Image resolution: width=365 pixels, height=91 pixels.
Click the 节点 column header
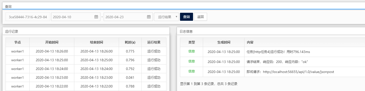click(18, 42)
